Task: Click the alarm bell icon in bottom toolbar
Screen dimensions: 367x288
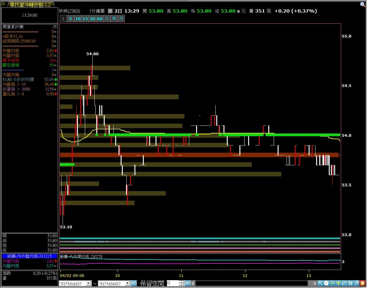Action: coord(362,283)
